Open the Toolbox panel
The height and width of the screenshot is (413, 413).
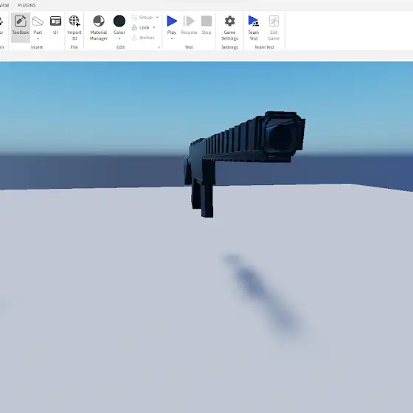(x=21, y=27)
